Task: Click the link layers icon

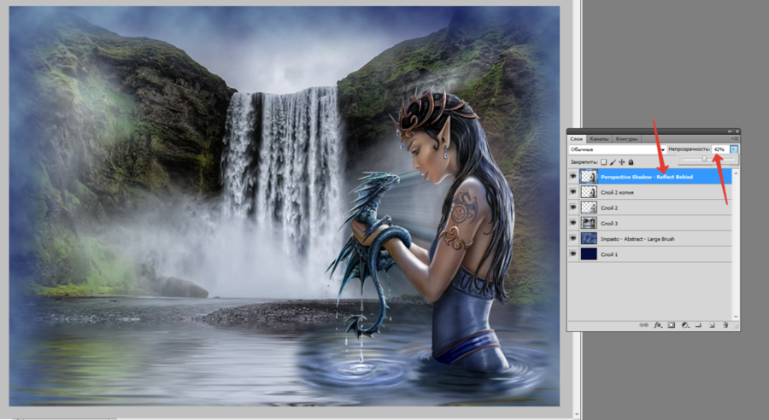Action: point(644,325)
